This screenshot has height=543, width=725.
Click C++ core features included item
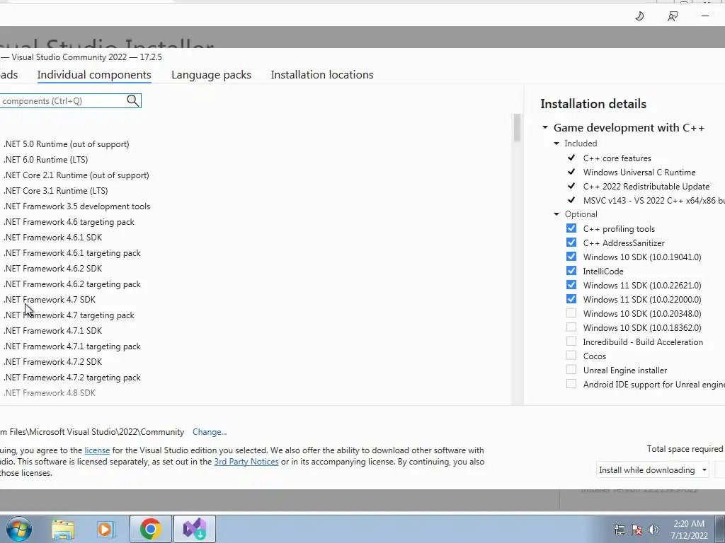617,158
